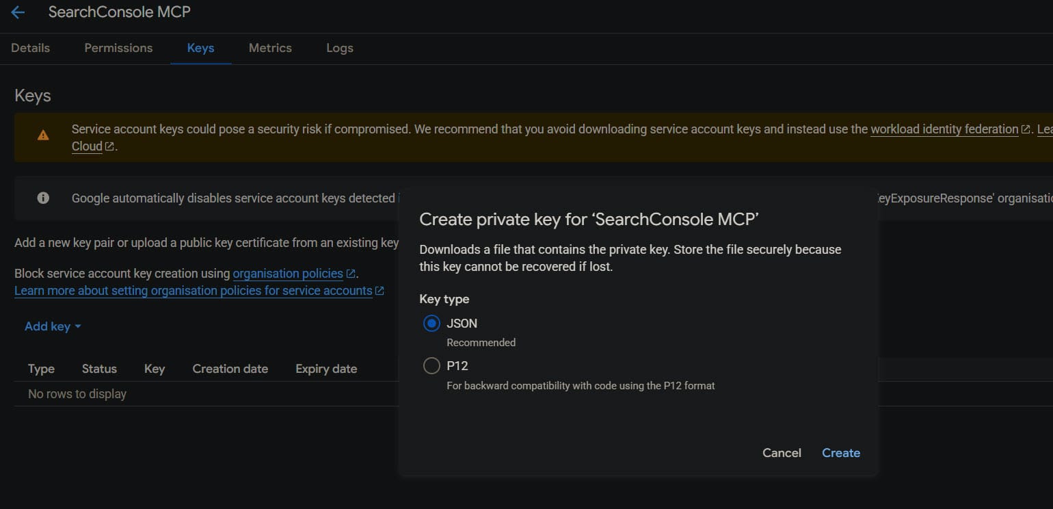Click external link icon after workload identity federation

1026,129
